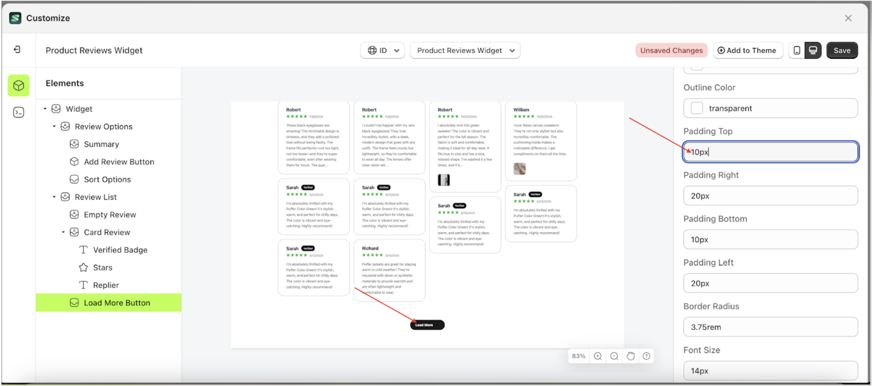Viewport: 872px width, 386px height.
Task: Select the hand pan tool
Action: pyautogui.click(x=630, y=356)
